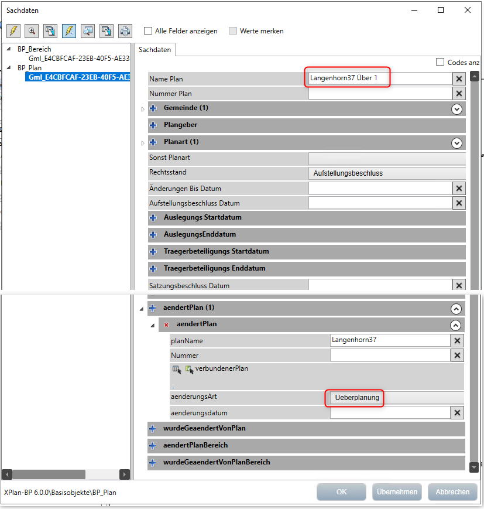The height and width of the screenshot is (509, 484).
Task: Click the print icon in toolbar
Action: pyautogui.click(x=125, y=31)
